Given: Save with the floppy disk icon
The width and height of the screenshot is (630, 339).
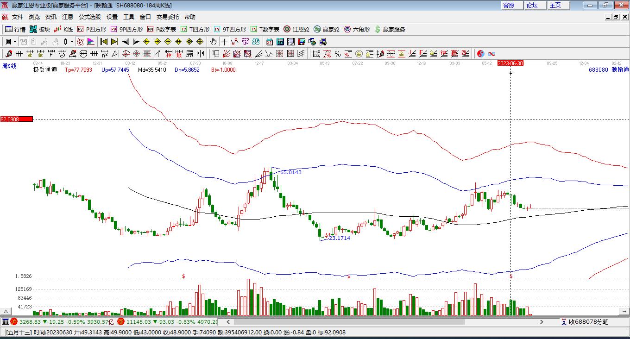Looking at the screenshot, I should (x=302, y=42).
